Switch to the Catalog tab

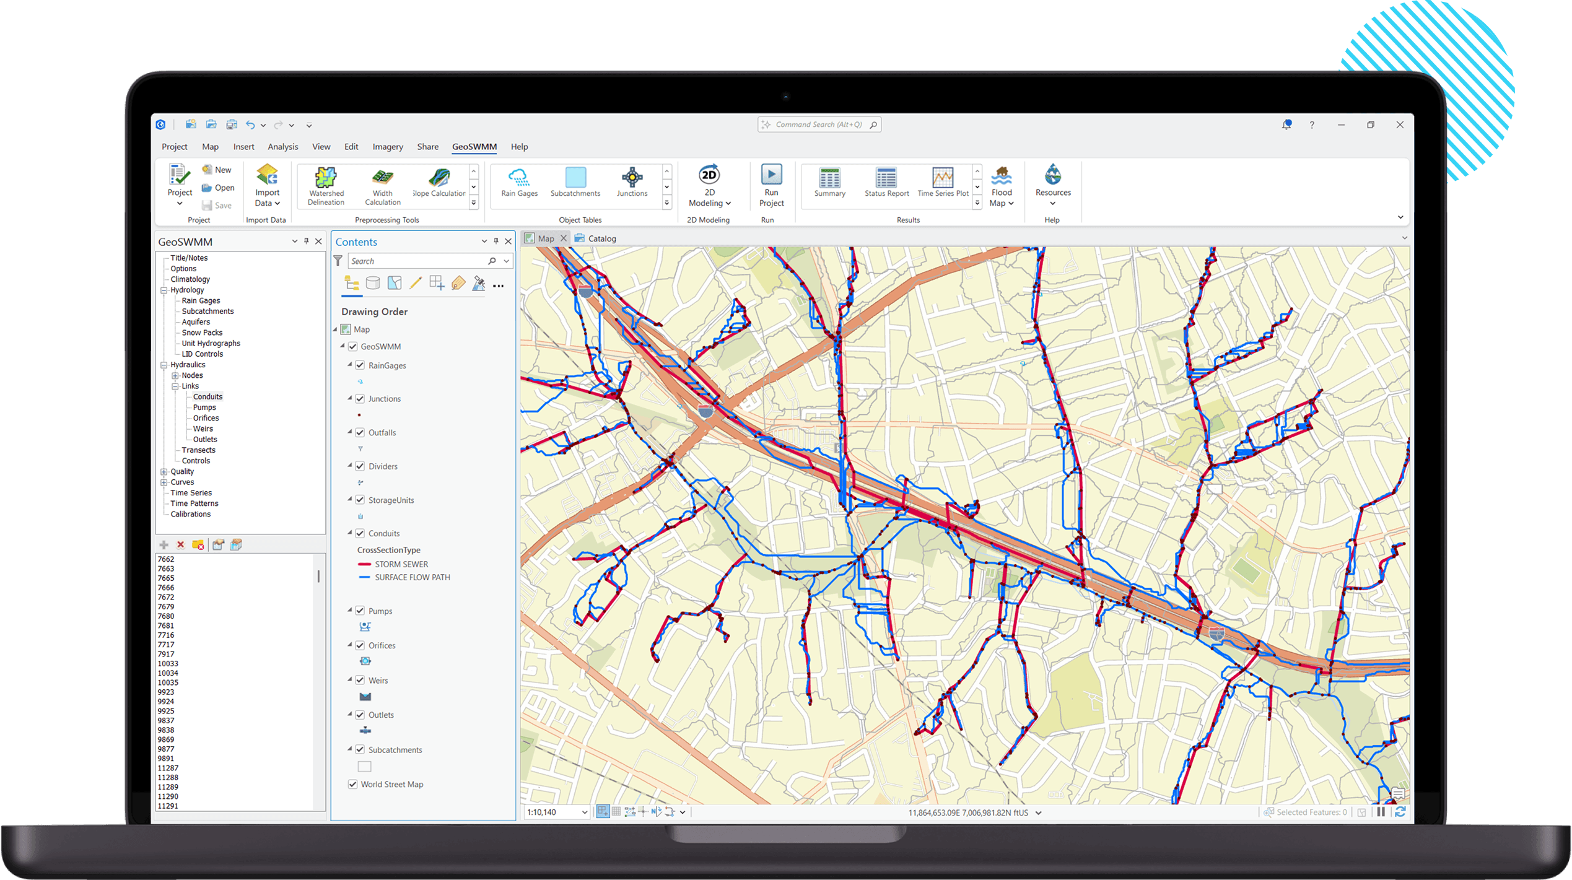pyautogui.click(x=601, y=238)
